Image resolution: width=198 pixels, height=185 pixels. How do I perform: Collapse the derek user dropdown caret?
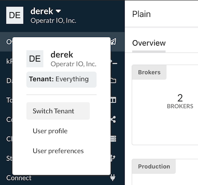coord(58,11)
